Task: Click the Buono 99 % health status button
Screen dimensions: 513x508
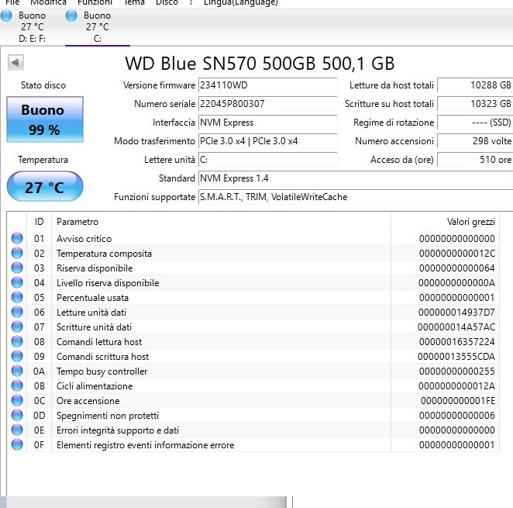Action: [45, 119]
